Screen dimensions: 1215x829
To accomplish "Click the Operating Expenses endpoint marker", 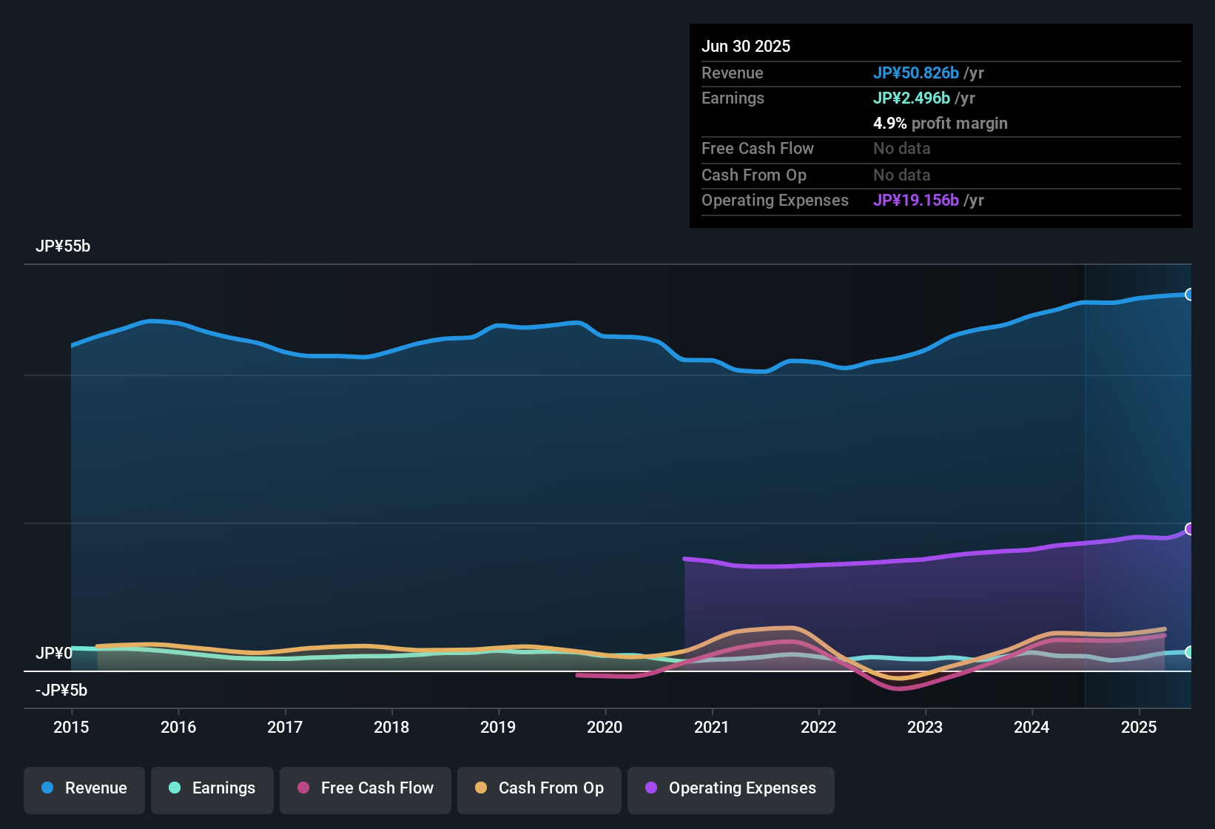I will [1190, 528].
